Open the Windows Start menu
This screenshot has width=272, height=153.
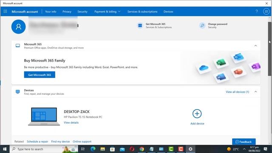(x=5, y=149)
